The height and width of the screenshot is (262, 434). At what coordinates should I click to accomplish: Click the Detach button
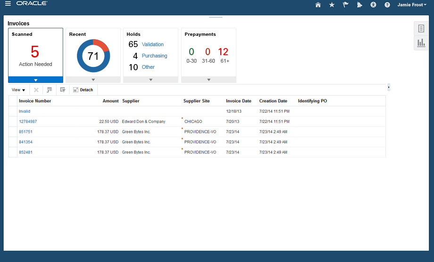[x=83, y=90]
